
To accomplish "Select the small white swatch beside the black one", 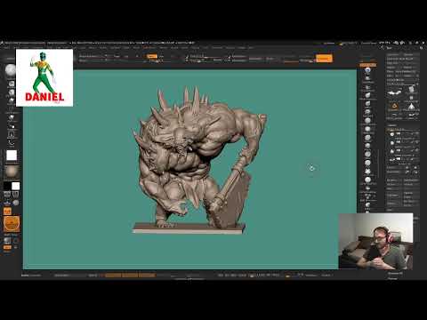I will coord(15,186).
